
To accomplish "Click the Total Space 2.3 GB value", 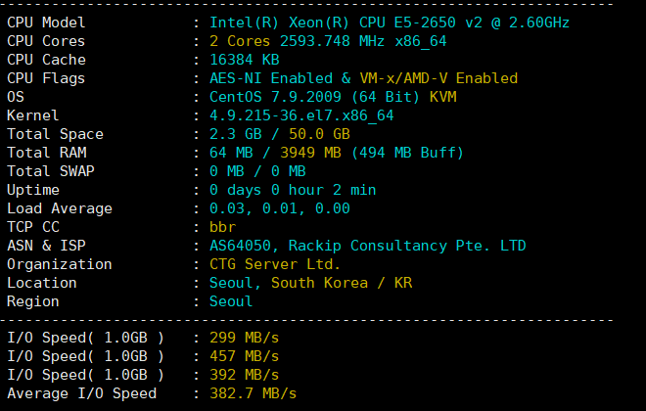I will click(x=234, y=134).
